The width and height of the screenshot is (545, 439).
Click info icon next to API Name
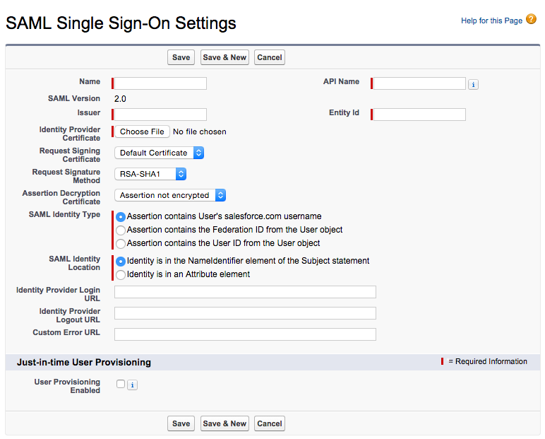(473, 84)
